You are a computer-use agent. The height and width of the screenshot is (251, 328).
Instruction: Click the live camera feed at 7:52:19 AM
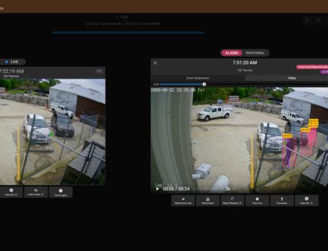pos(52,132)
